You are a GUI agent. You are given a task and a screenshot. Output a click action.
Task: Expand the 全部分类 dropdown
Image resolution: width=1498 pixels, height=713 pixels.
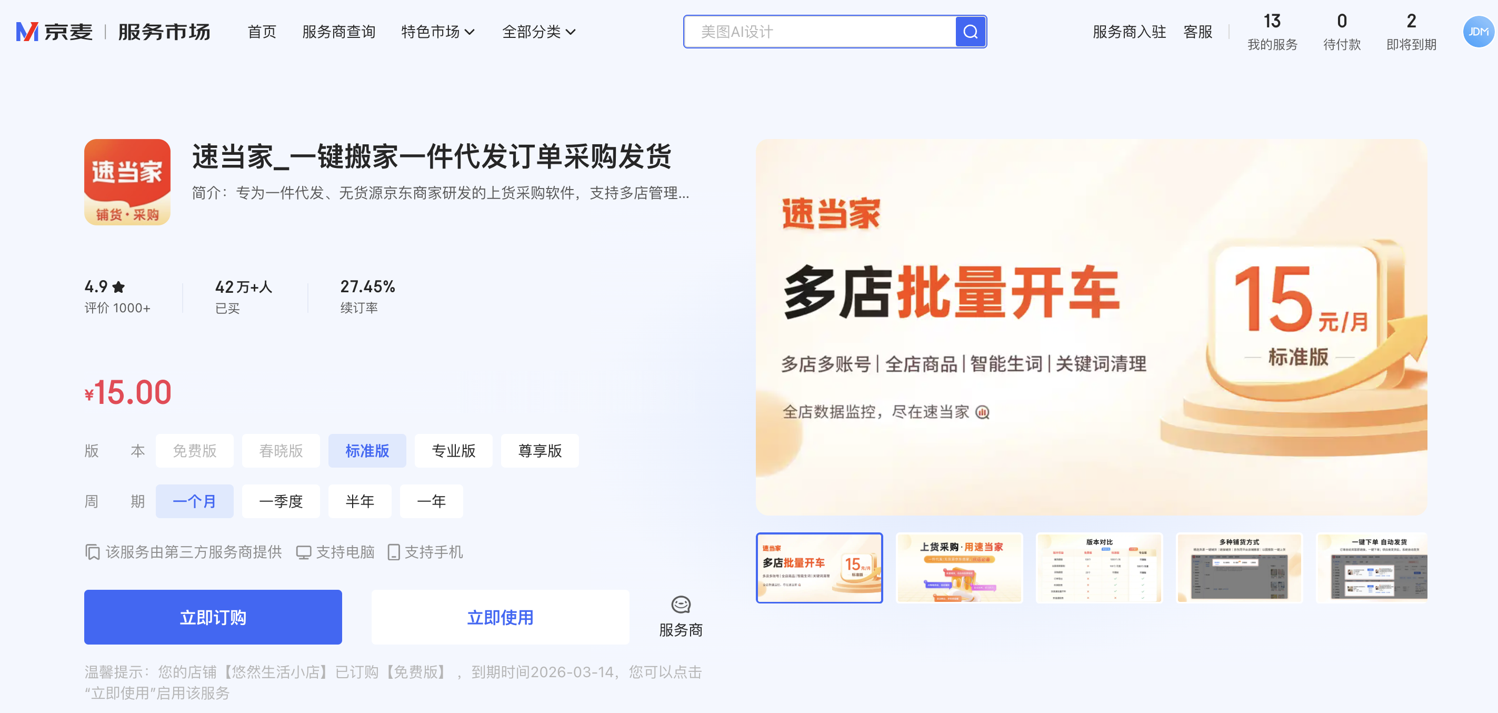539,32
